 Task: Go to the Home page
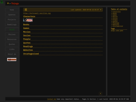click(12, 10)
